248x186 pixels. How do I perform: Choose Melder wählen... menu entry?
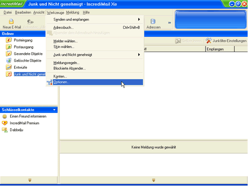[x=95, y=41]
